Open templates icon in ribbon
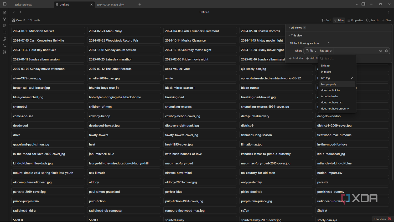Viewport: 394px width, 222px height. pyautogui.click(x=4, y=39)
